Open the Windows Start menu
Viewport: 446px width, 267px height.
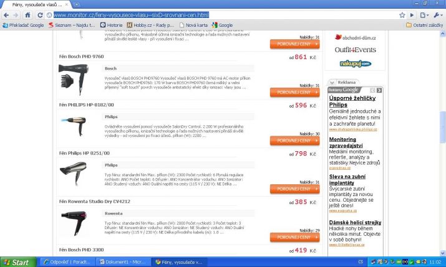(18, 262)
